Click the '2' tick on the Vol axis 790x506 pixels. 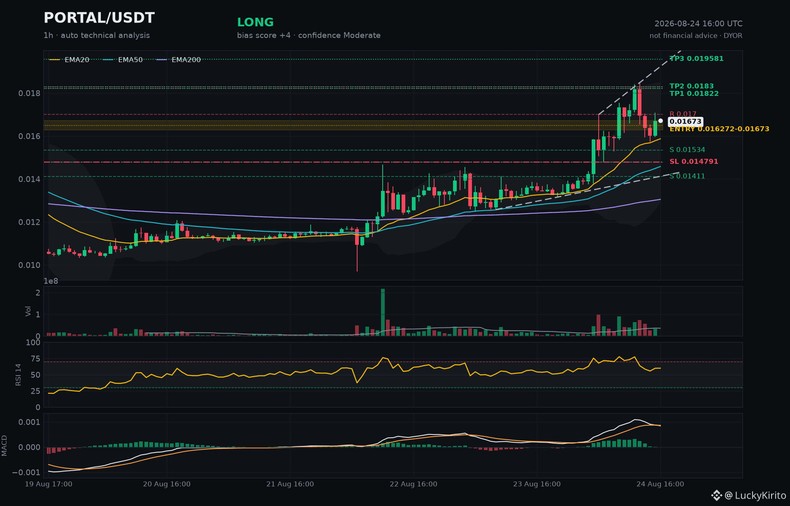38,293
